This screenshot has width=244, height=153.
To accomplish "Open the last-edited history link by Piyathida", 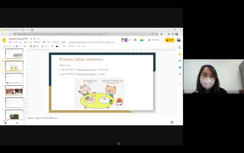I will point(91,42).
